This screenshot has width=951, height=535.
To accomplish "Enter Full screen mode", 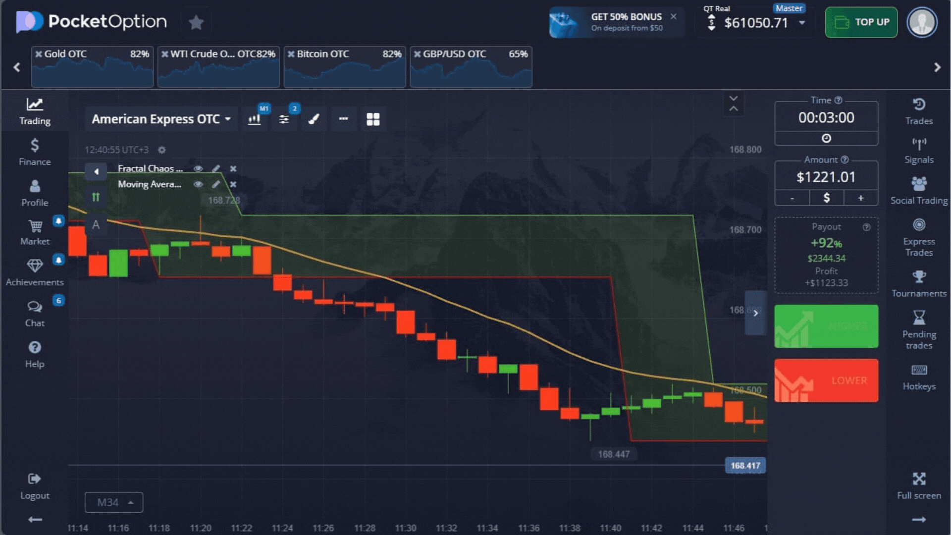I will coord(918,485).
